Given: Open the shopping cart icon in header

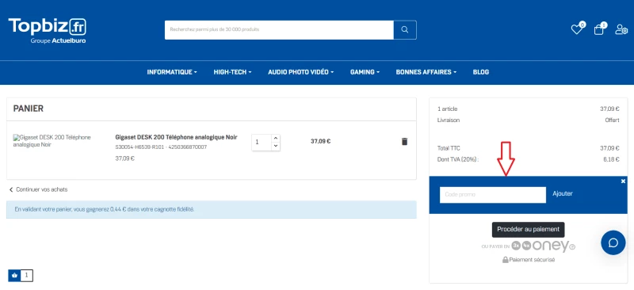Looking at the screenshot, I should tap(599, 29).
